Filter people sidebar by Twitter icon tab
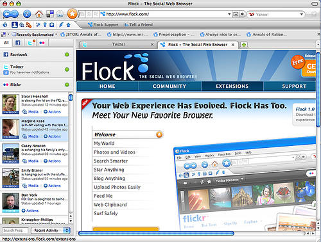Screen dimensions: 321x242 (31, 43)
